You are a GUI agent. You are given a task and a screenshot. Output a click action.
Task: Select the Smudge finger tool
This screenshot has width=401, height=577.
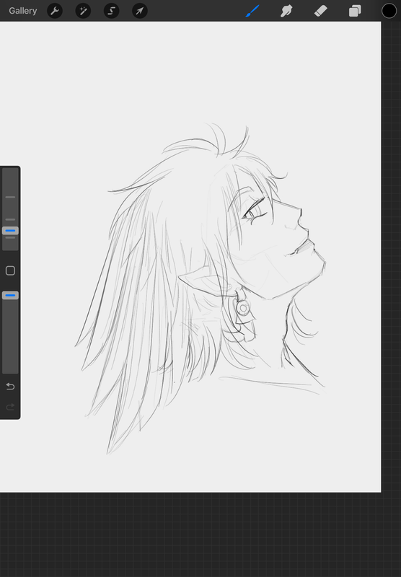coord(286,11)
